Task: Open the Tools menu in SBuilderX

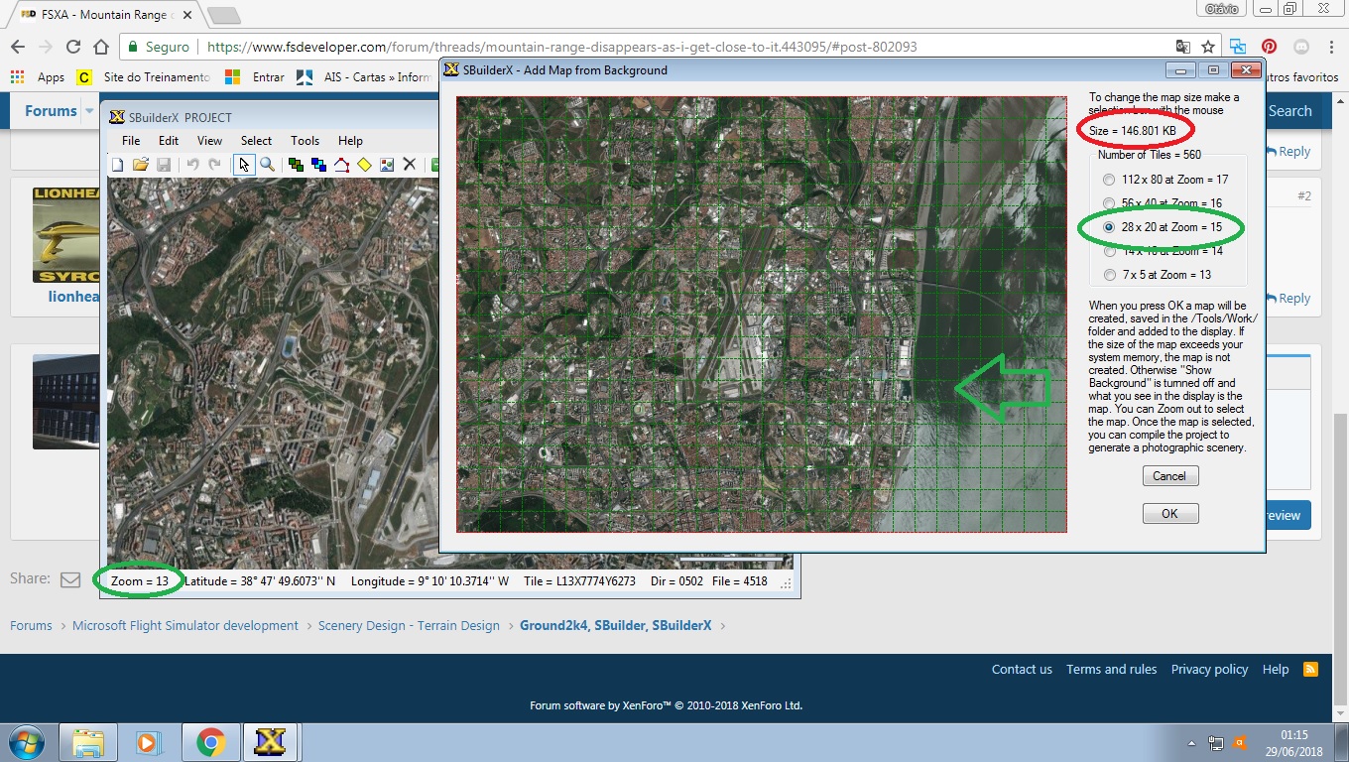Action: (305, 141)
